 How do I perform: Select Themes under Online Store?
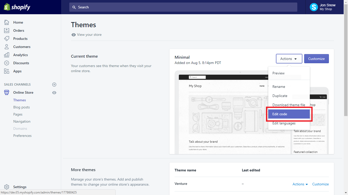point(20,100)
